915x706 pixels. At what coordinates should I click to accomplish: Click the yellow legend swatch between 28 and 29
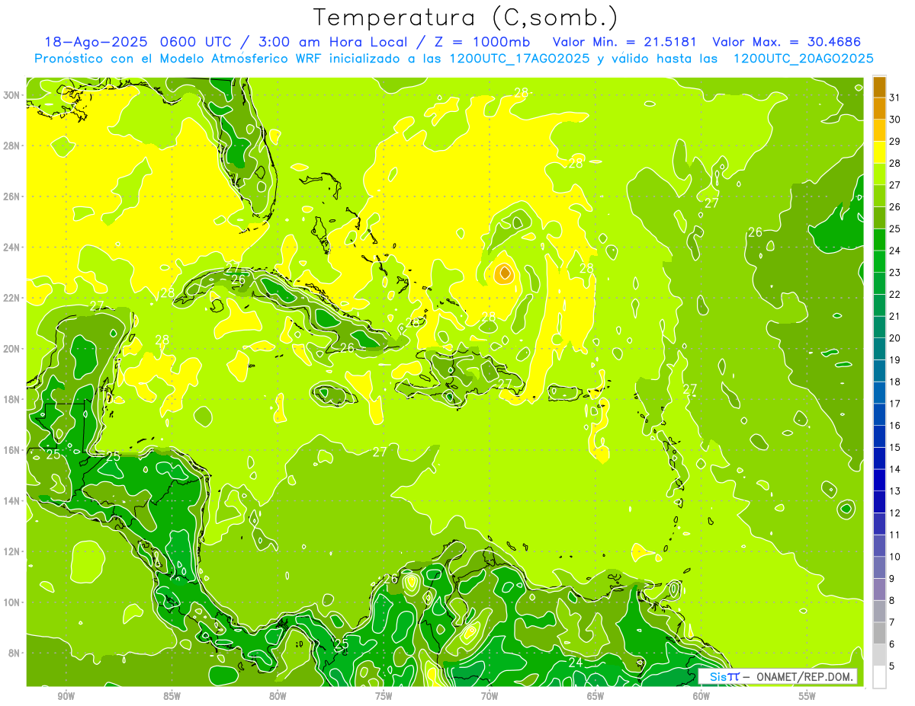(x=879, y=152)
